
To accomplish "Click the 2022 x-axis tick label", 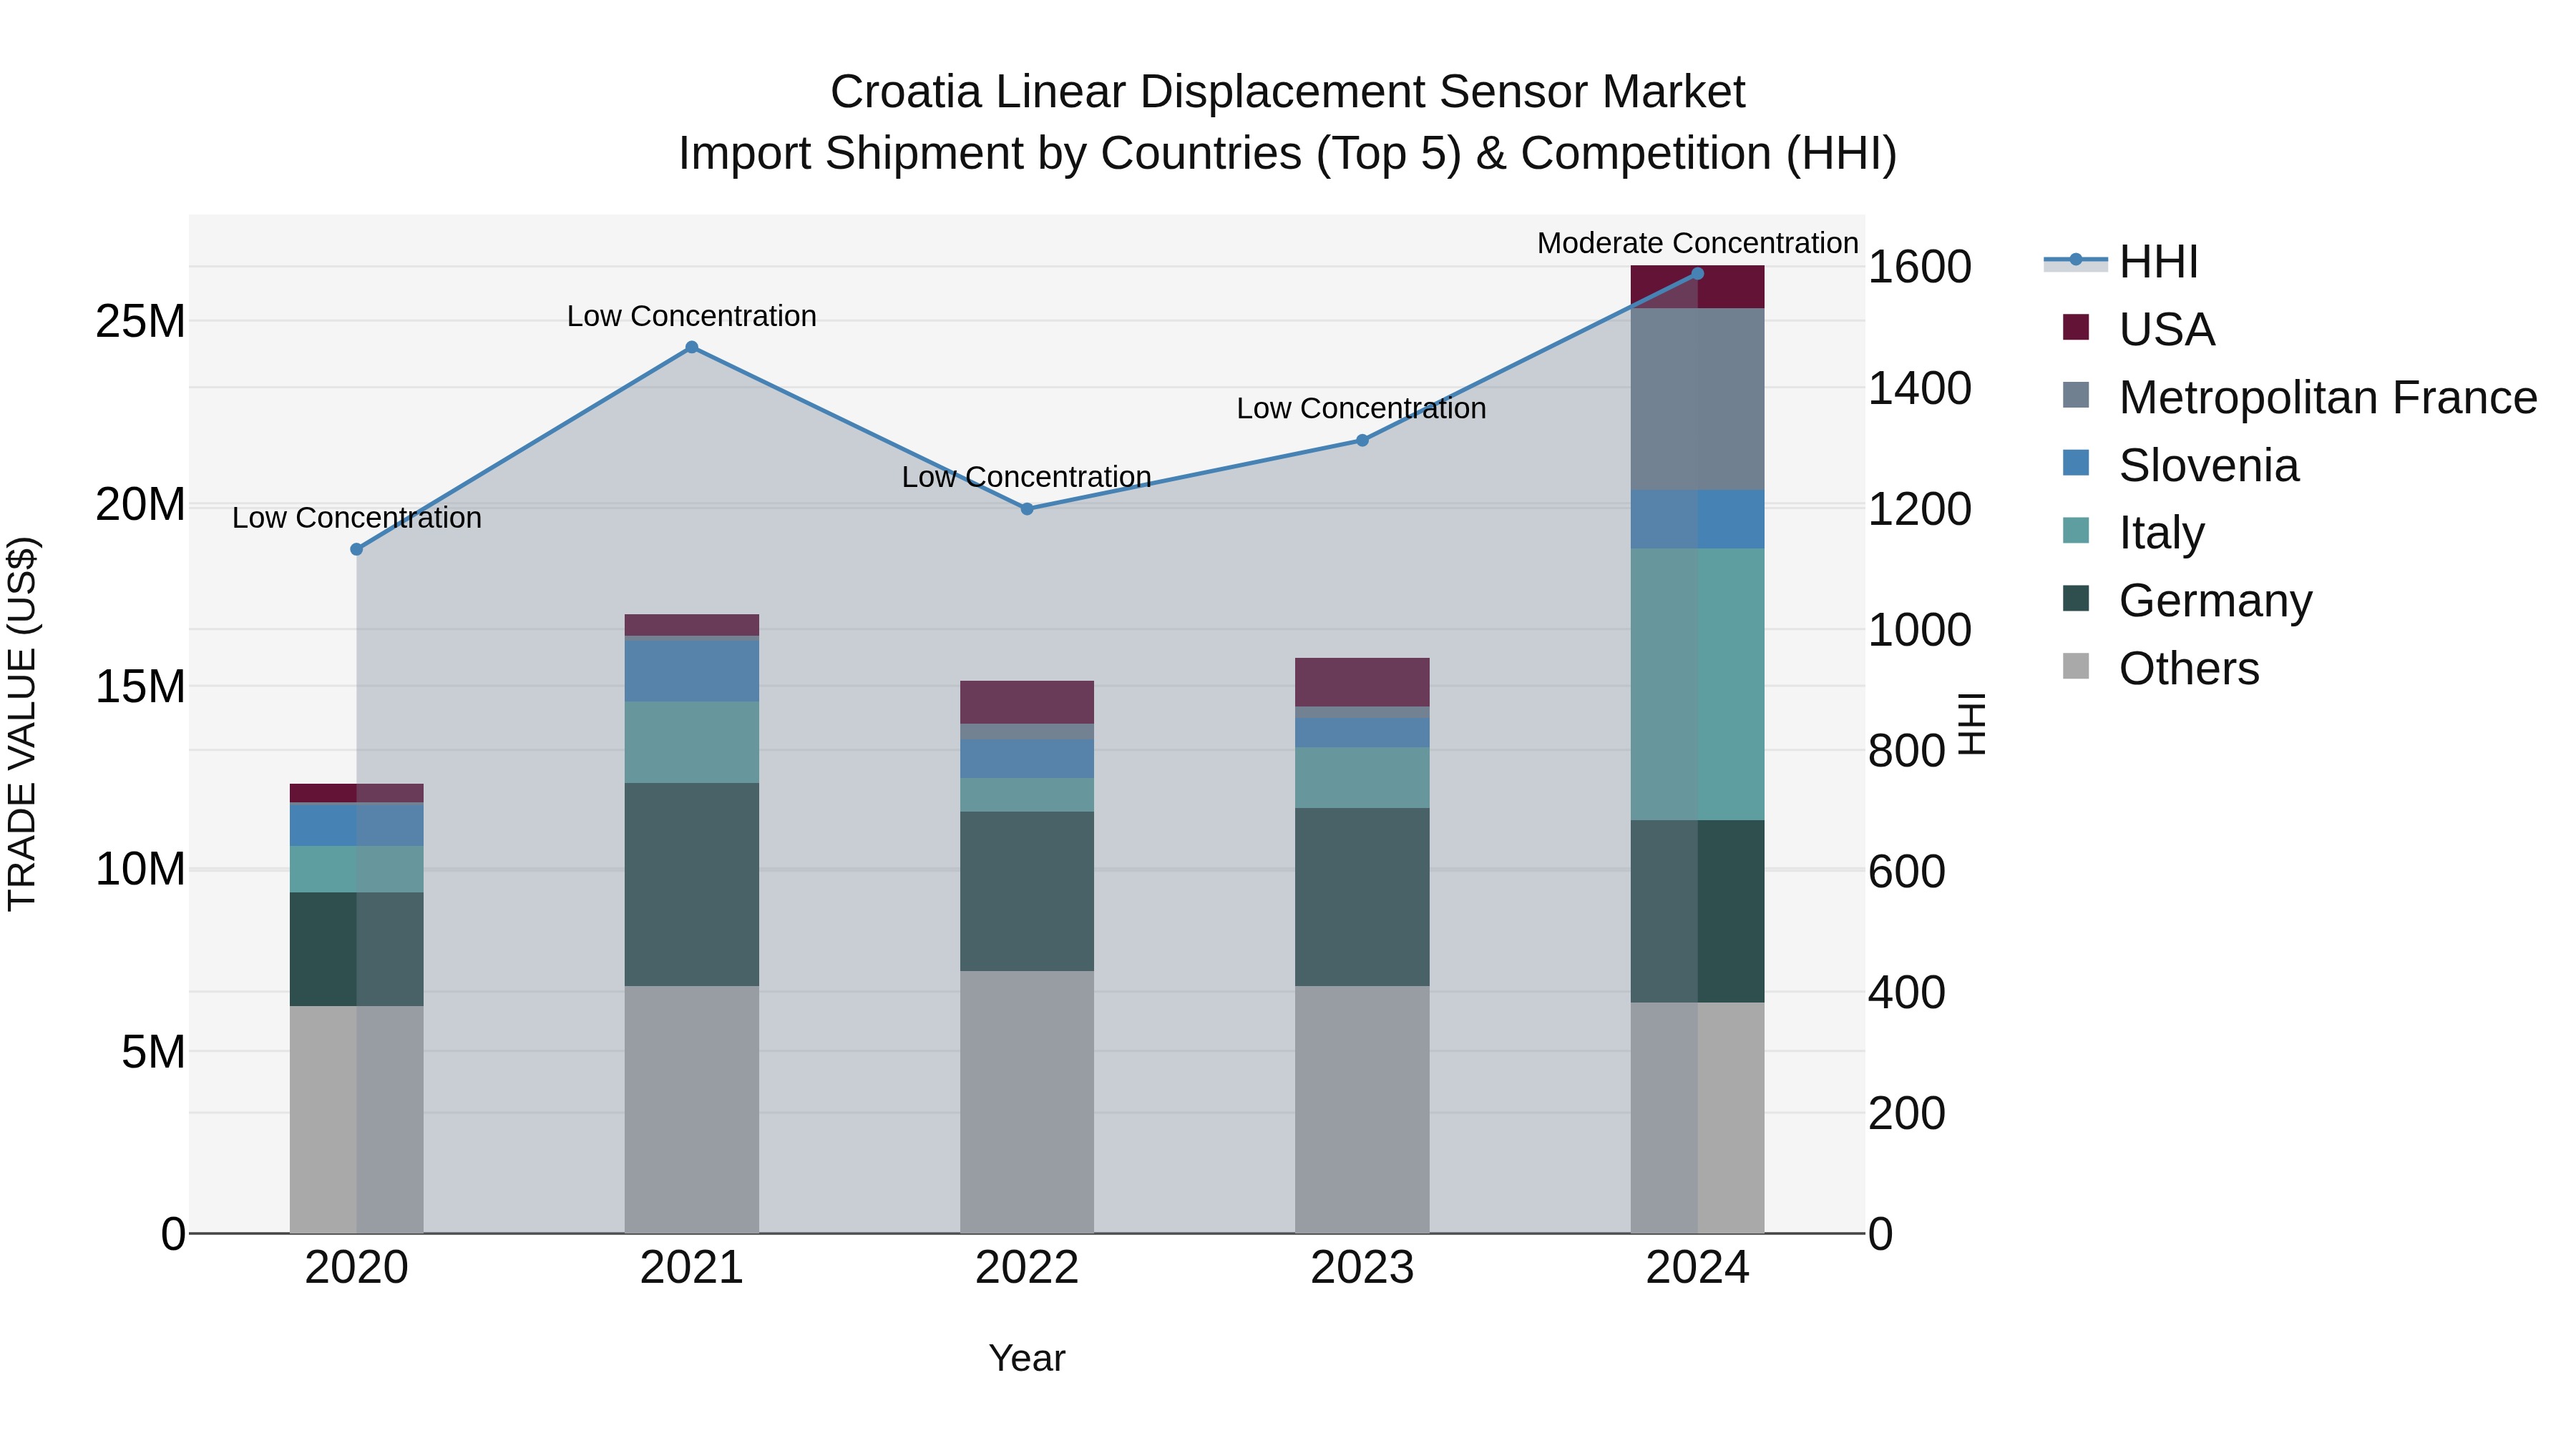I will (x=1027, y=1268).
